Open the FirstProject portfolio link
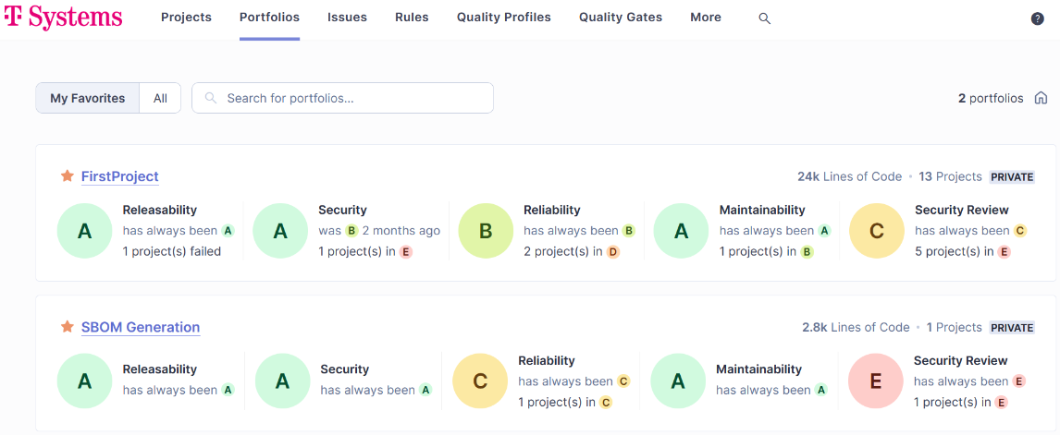Viewport: 1060px width, 435px height. [x=119, y=176]
